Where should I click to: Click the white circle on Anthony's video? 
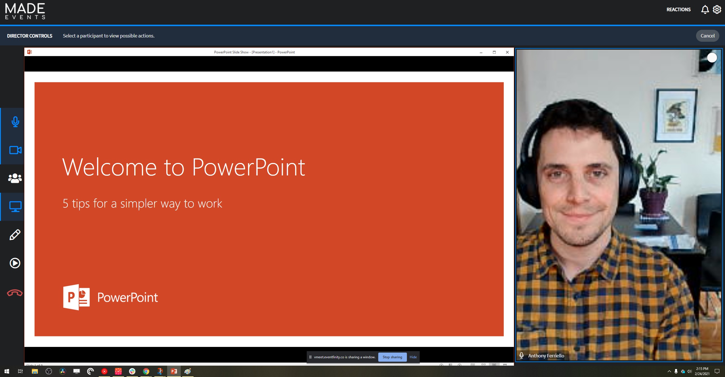[x=712, y=58]
